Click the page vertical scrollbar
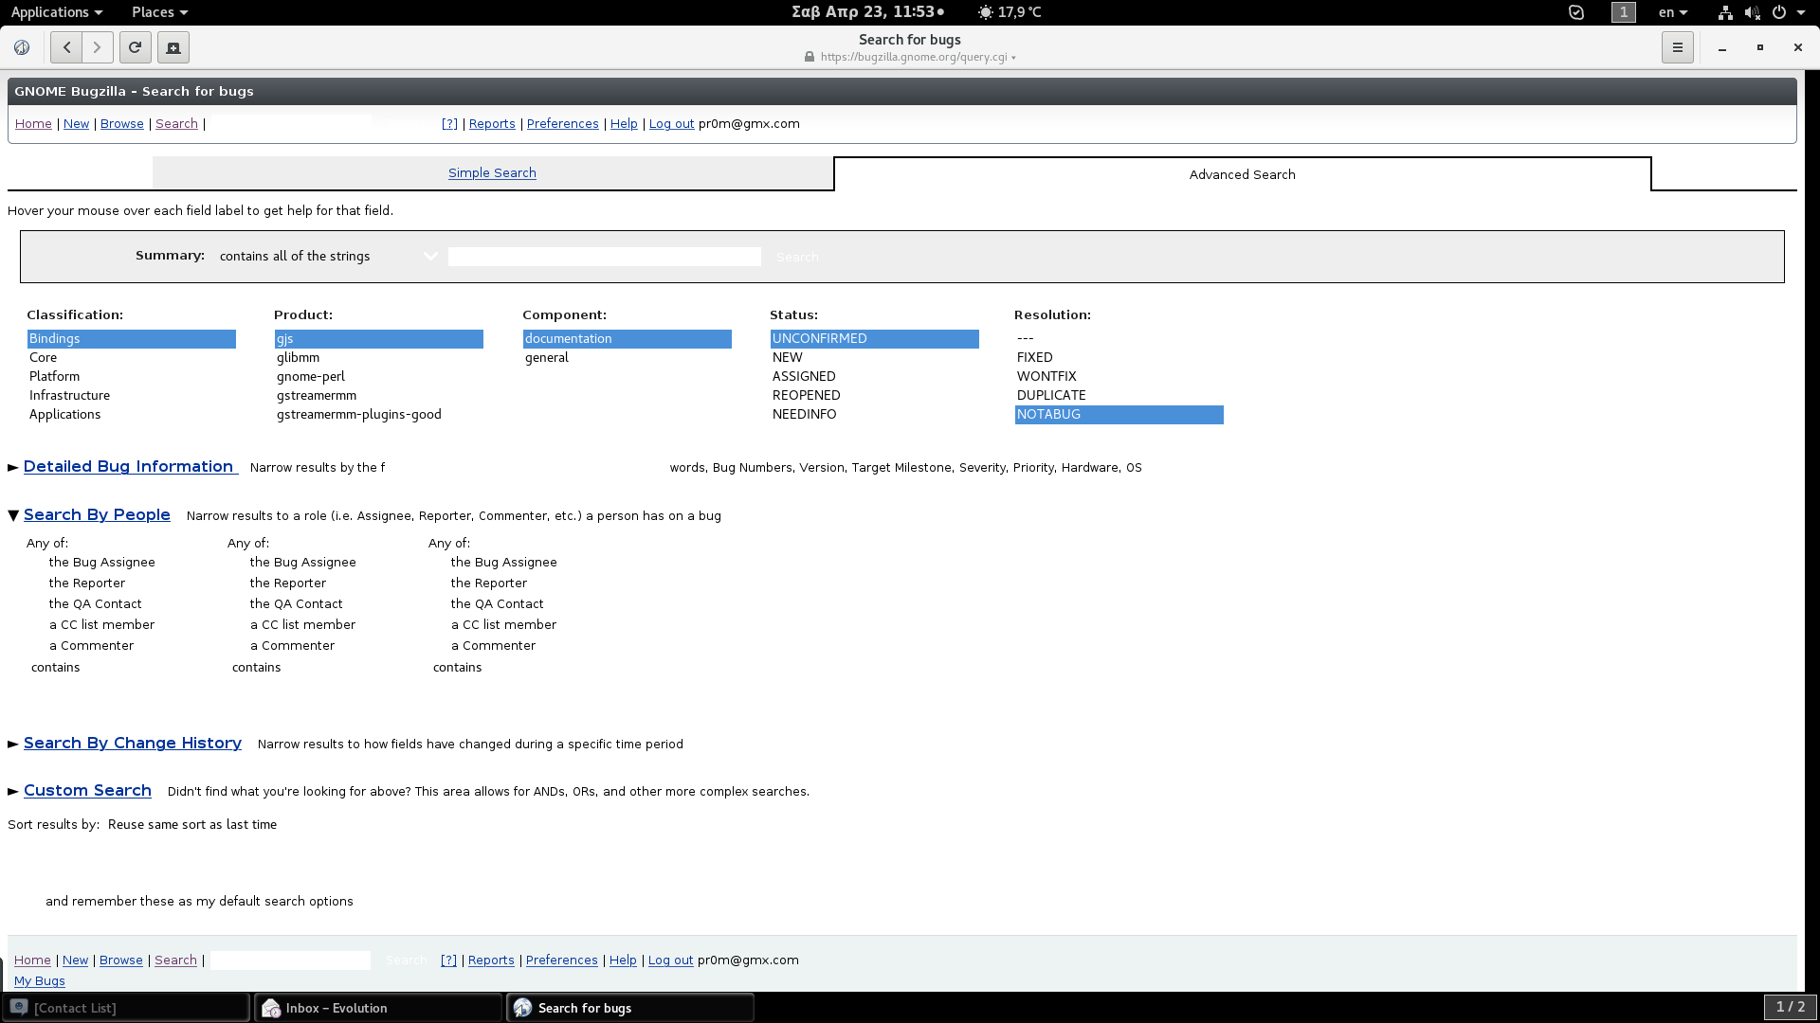The height and width of the screenshot is (1023, 1820). point(1811,530)
